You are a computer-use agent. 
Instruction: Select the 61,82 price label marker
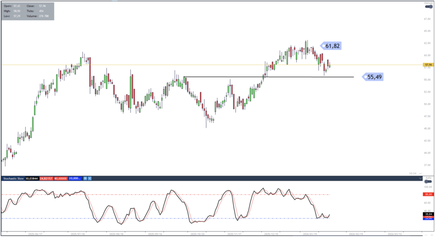point(331,46)
